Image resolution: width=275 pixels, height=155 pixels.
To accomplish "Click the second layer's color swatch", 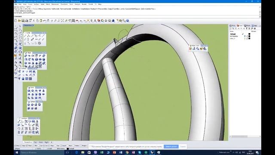I will 249,36.
